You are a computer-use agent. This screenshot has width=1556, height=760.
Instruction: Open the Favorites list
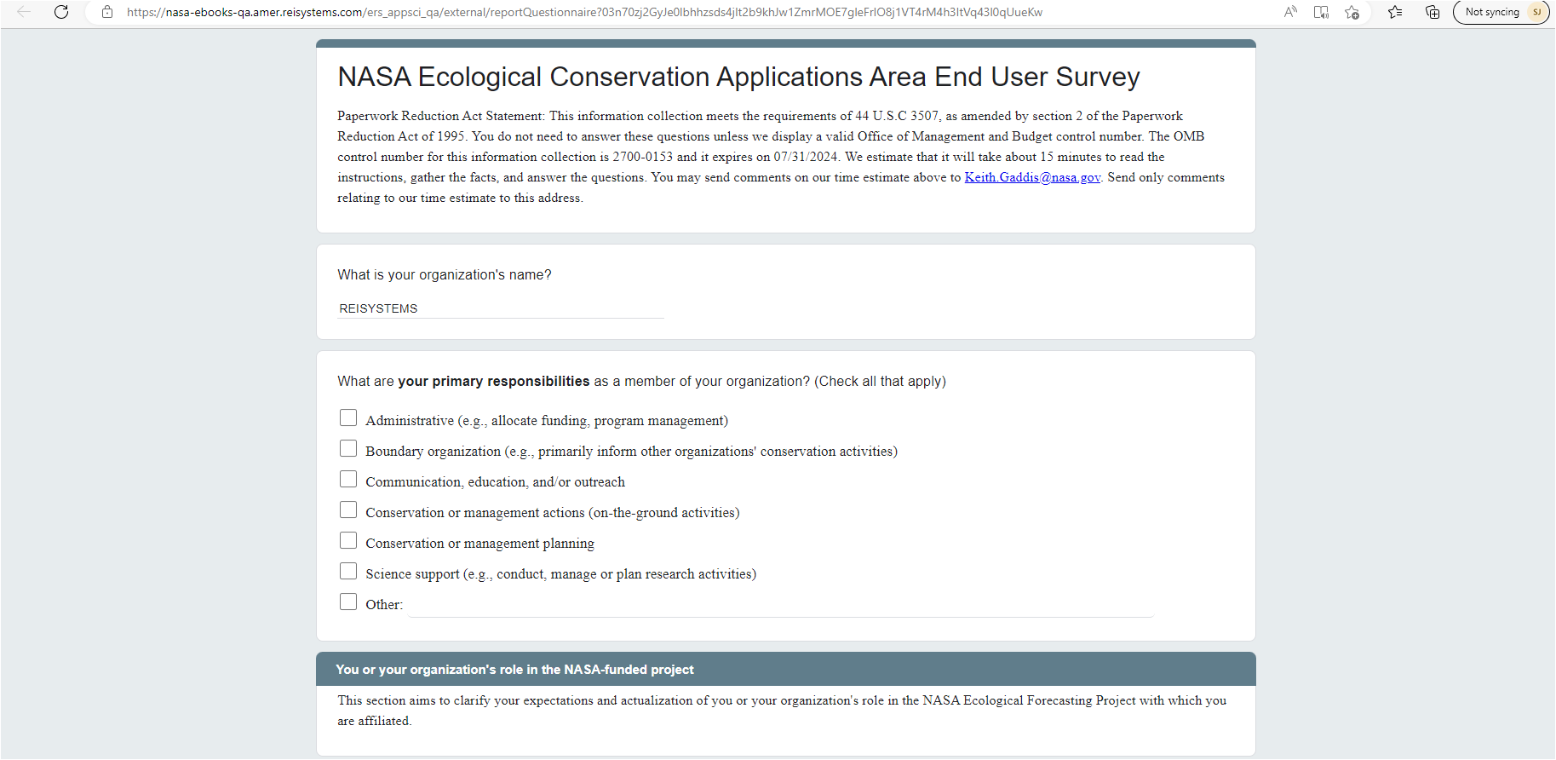(x=1395, y=12)
